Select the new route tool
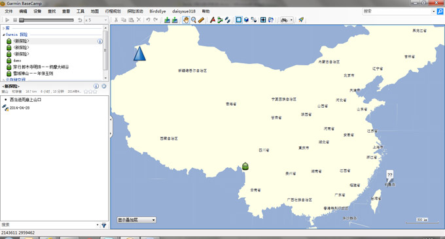The image size is (445, 239). [x=220, y=20]
